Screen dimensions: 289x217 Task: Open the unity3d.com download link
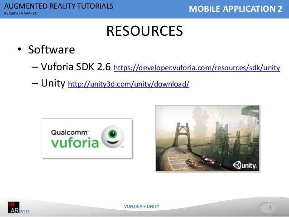(129, 84)
